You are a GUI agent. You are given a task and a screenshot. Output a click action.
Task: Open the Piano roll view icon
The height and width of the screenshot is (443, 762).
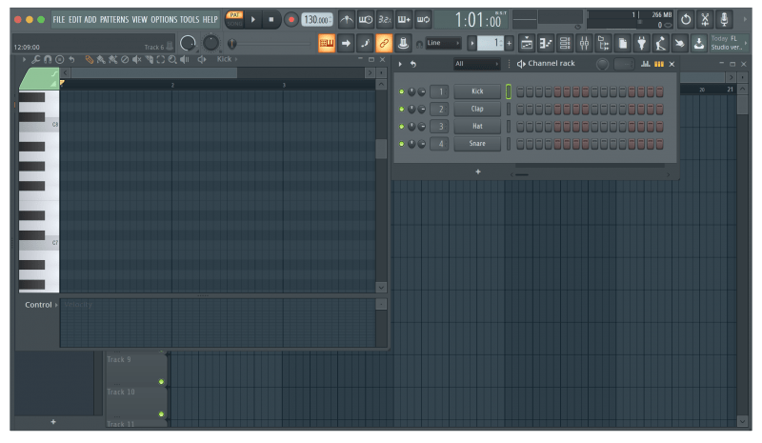pyautogui.click(x=546, y=44)
